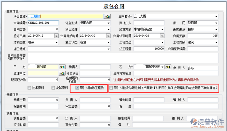The width and height of the screenshot is (227, 131).
Task: Click 备注 field in 决算信息 section
Action: (x=175, y=125)
